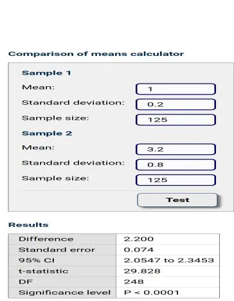Focus the Sample 1 Sample size field
This screenshot has height=301, width=234.
[x=175, y=120]
